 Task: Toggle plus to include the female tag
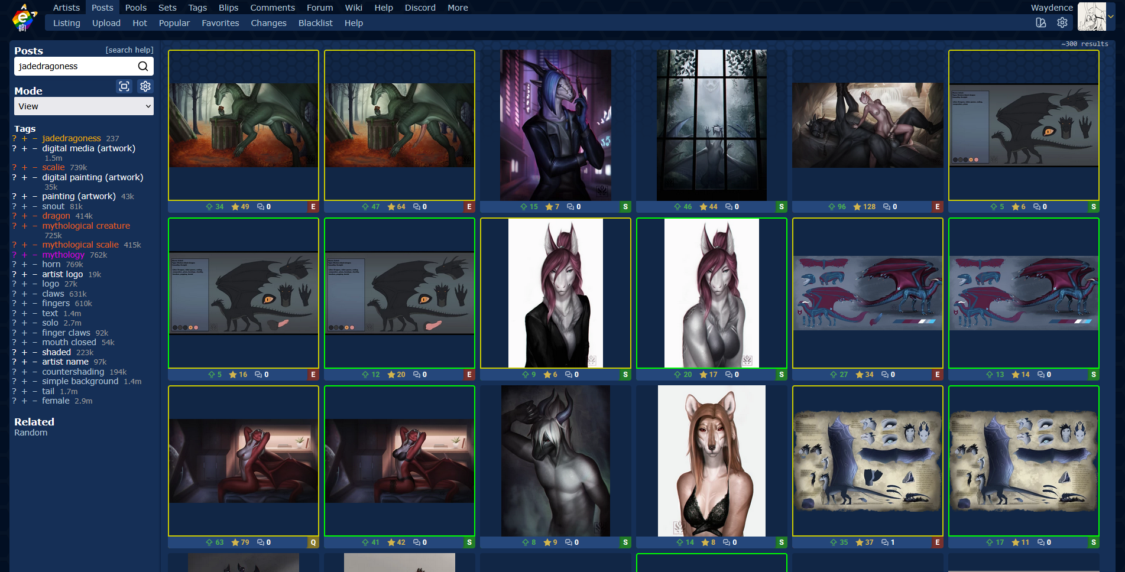click(24, 401)
